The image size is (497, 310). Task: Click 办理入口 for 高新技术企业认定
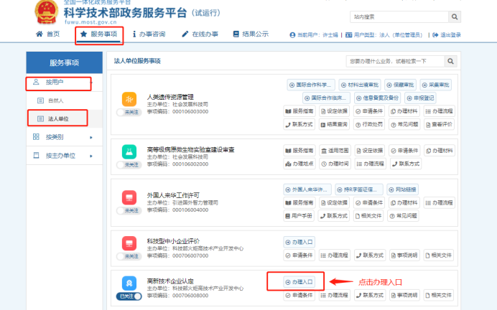point(298,282)
